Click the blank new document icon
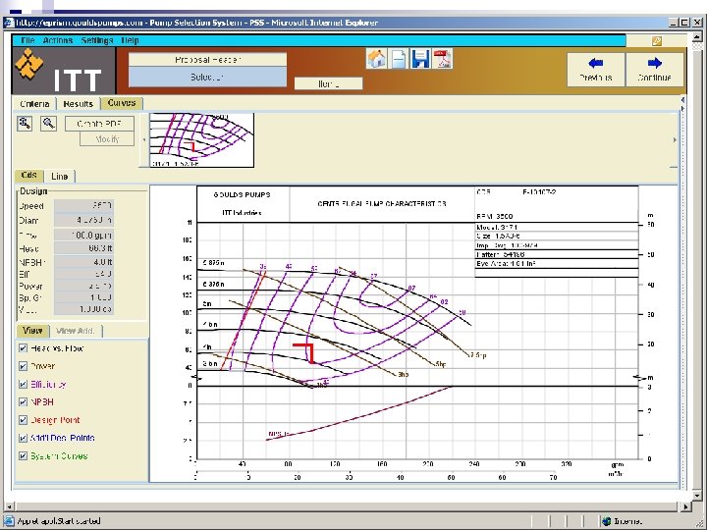707x530 pixels. 398,59
